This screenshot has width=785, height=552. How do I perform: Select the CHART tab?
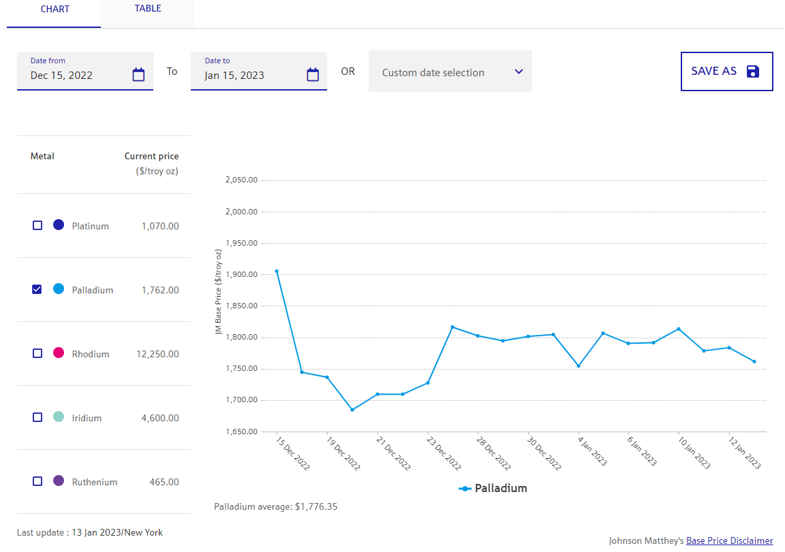tap(55, 10)
